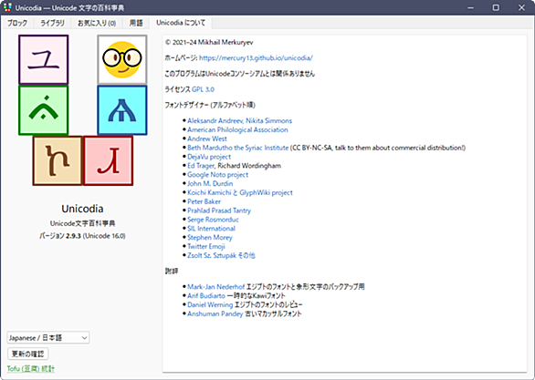Open the mercury13.github.io homepage link
The image size is (535, 380).
pos(256,58)
